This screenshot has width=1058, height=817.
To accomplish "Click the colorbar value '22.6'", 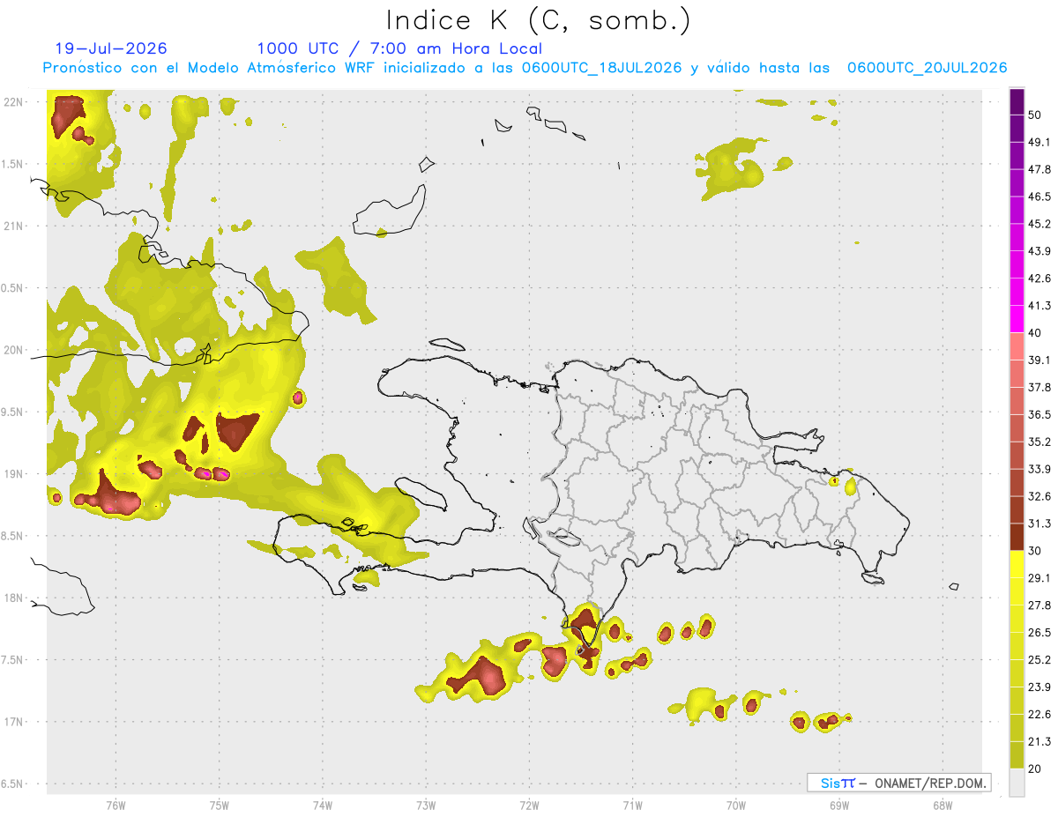I will [x=1039, y=715].
